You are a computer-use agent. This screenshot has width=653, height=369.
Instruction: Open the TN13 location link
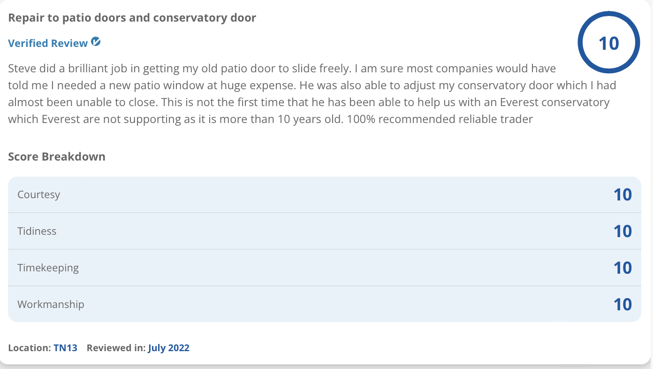tap(65, 348)
